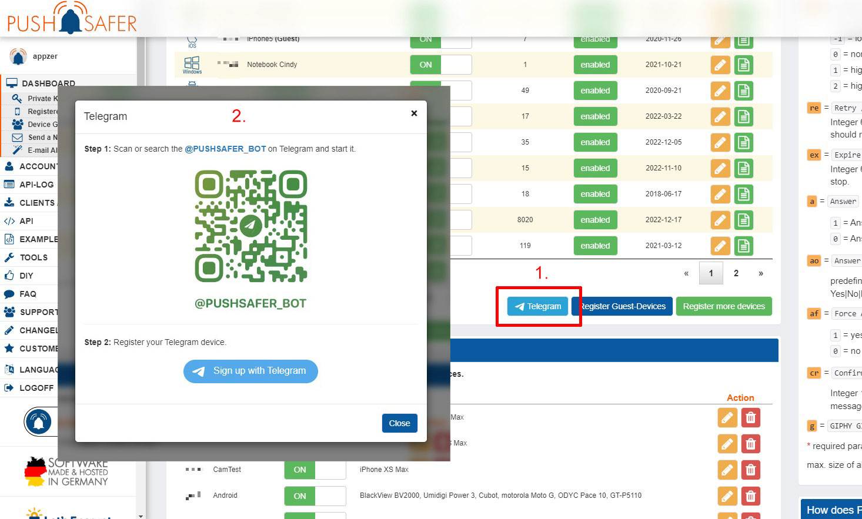
Task: Click document icon in the 2021-03-12 row
Action: point(744,246)
